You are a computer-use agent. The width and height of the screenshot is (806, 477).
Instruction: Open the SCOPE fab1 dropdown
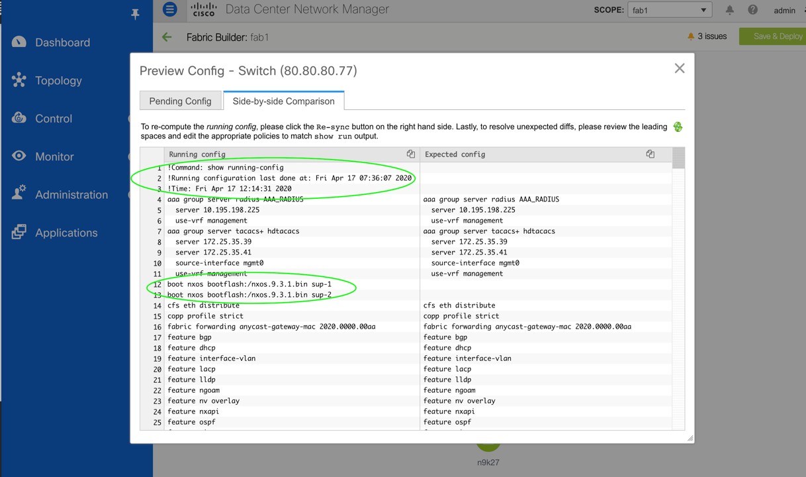pos(670,10)
